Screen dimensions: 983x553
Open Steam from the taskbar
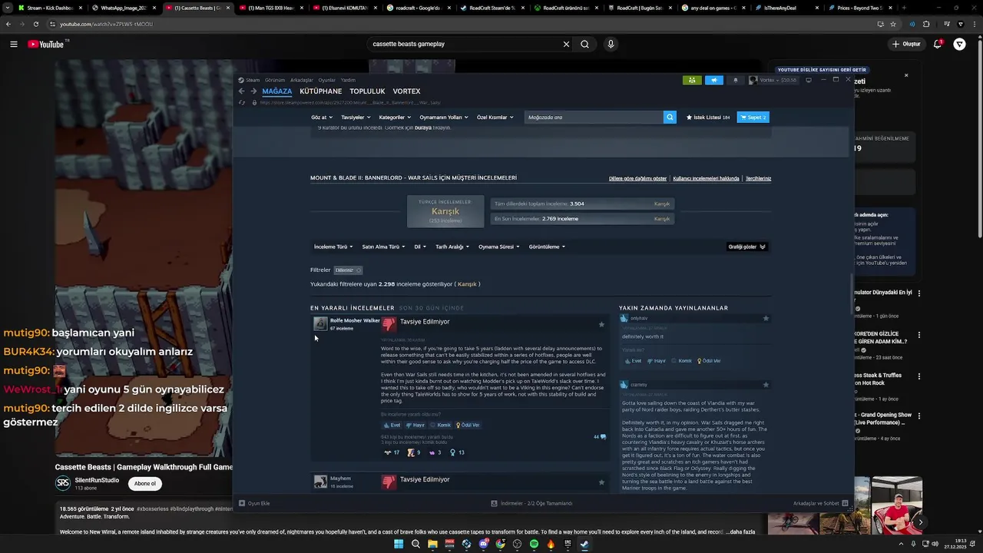[x=584, y=544]
